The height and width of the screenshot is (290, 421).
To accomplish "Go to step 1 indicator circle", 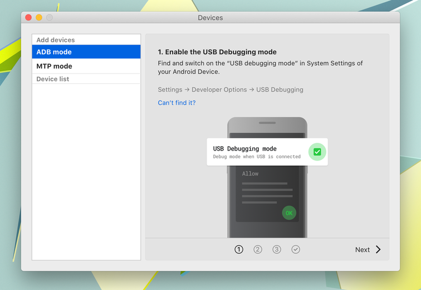I will [x=239, y=249].
